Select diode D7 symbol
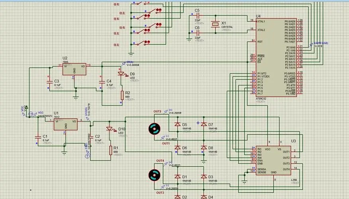 (204, 124)
